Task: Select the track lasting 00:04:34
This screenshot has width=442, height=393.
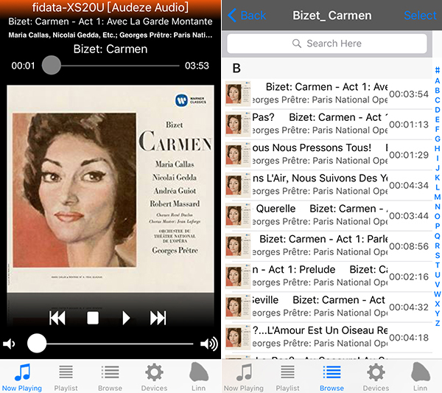Action: [x=329, y=185]
